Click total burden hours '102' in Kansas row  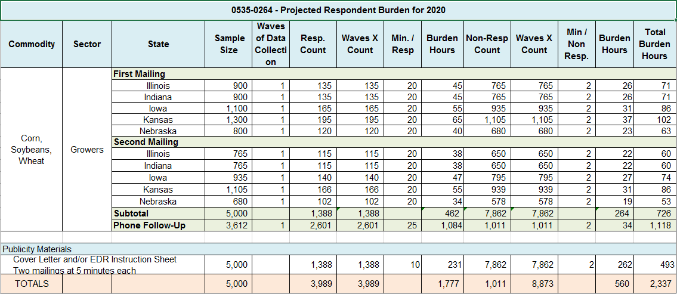point(654,120)
